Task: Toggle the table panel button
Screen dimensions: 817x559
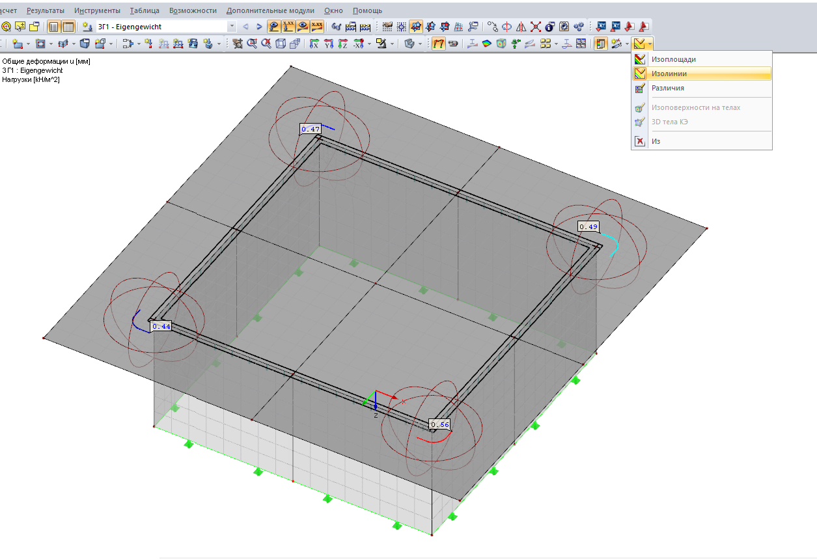Action: pos(68,27)
